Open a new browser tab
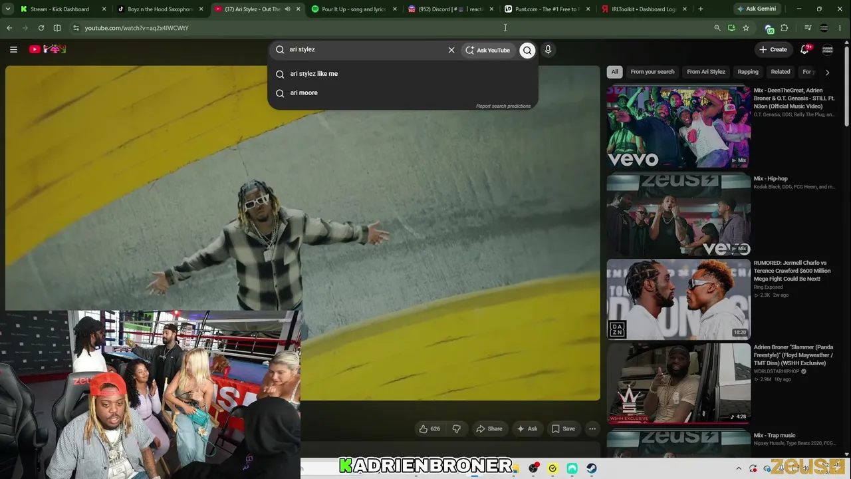The image size is (851, 479). 701,9
